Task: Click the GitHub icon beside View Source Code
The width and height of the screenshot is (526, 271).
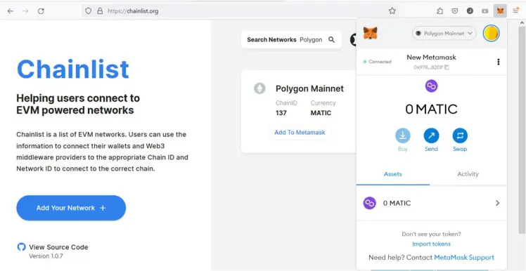Action: [21, 247]
